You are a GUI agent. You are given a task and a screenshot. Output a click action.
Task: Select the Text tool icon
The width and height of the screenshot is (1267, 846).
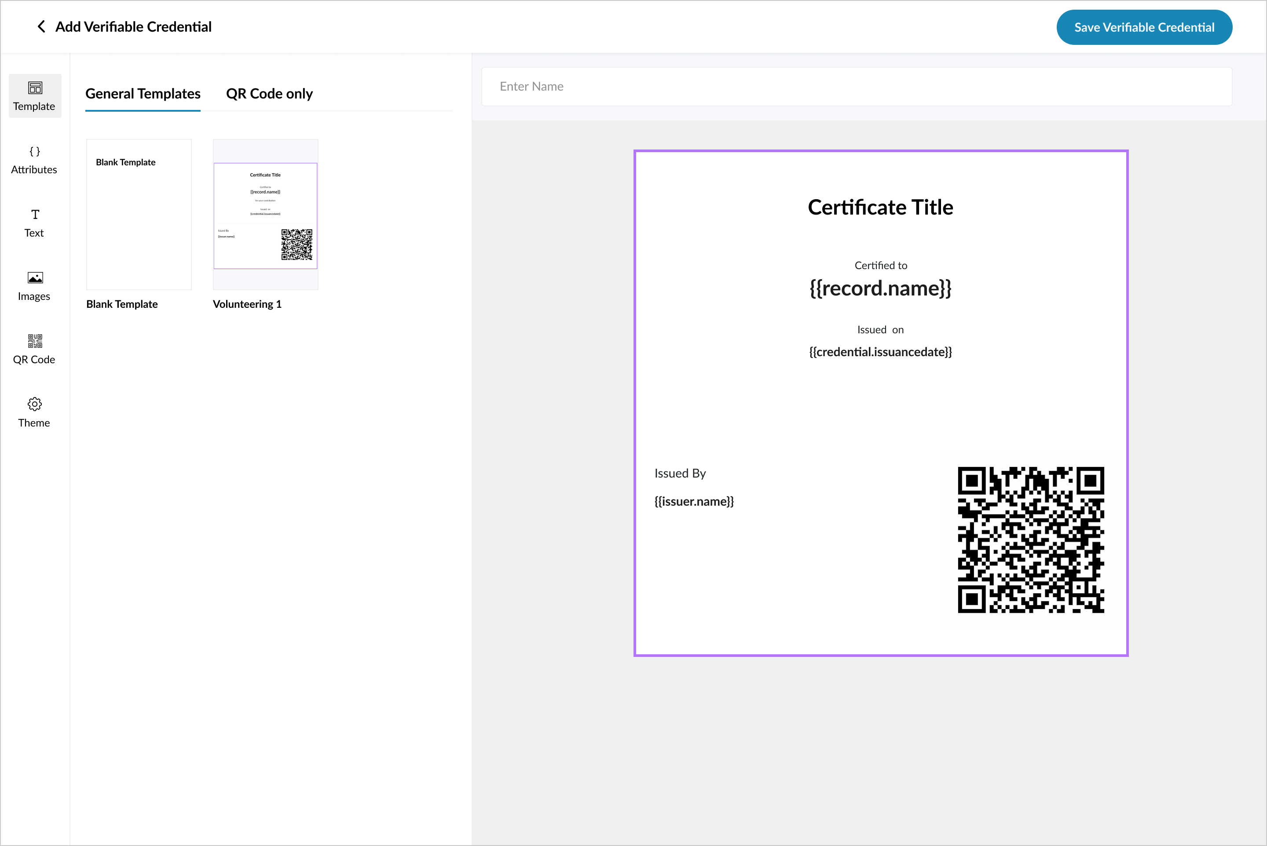click(35, 215)
